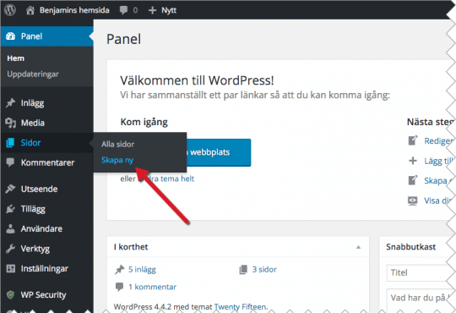
Task: Click the monitor icon beside Visa link
Action: [413, 200]
